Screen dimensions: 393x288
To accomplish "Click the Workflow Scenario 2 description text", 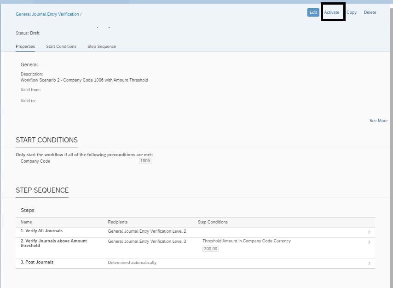I will click(84, 80).
